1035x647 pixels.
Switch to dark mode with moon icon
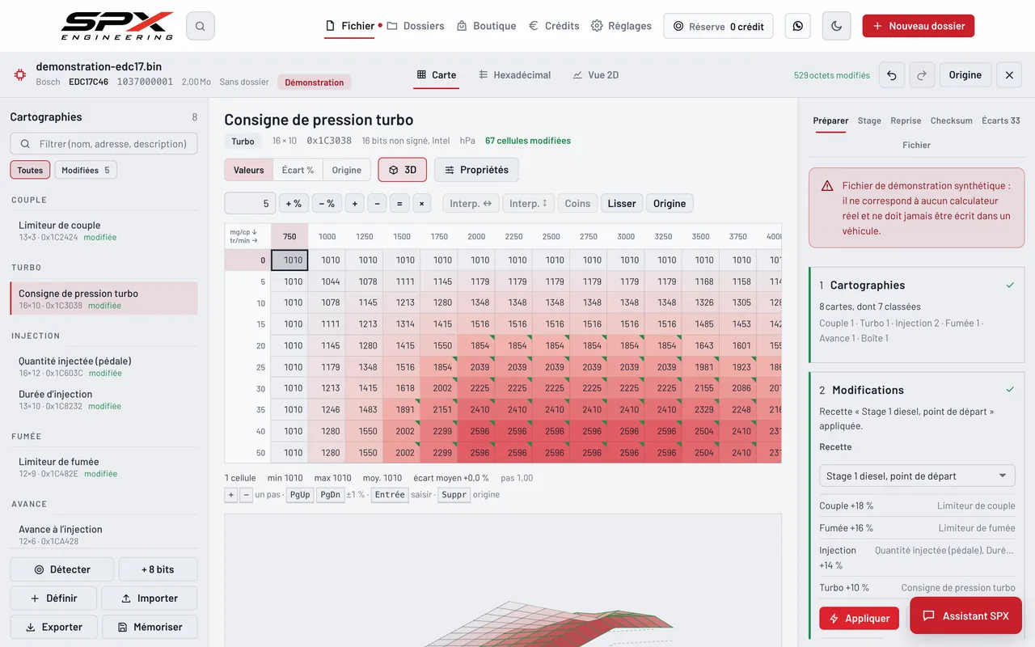tap(836, 26)
